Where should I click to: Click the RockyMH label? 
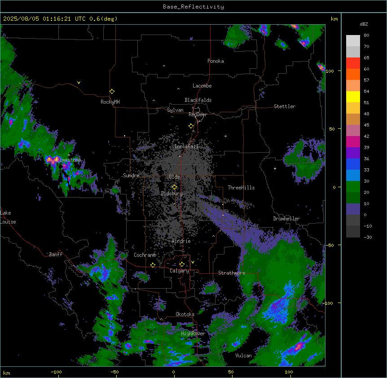pos(110,102)
